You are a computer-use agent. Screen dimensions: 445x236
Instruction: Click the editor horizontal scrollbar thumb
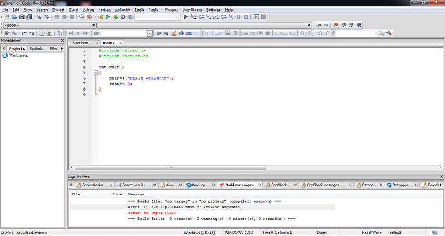pos(170,168)
